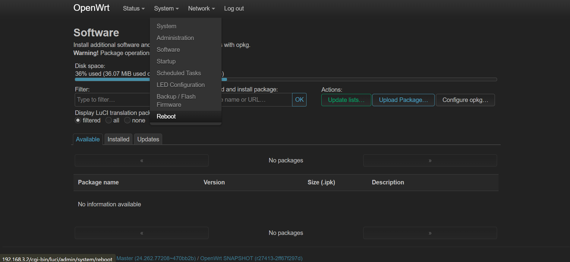Choose Reboot from System menu
Screen dimensions: 570x262
click(x=186, y=116)
